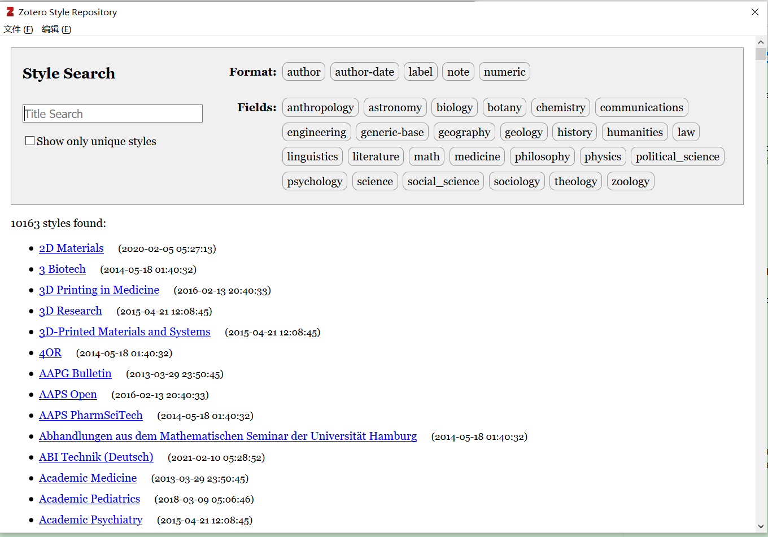Choose the generic-base field tag
The width and height of the screenshot is (768, 537).
(392, 132)
